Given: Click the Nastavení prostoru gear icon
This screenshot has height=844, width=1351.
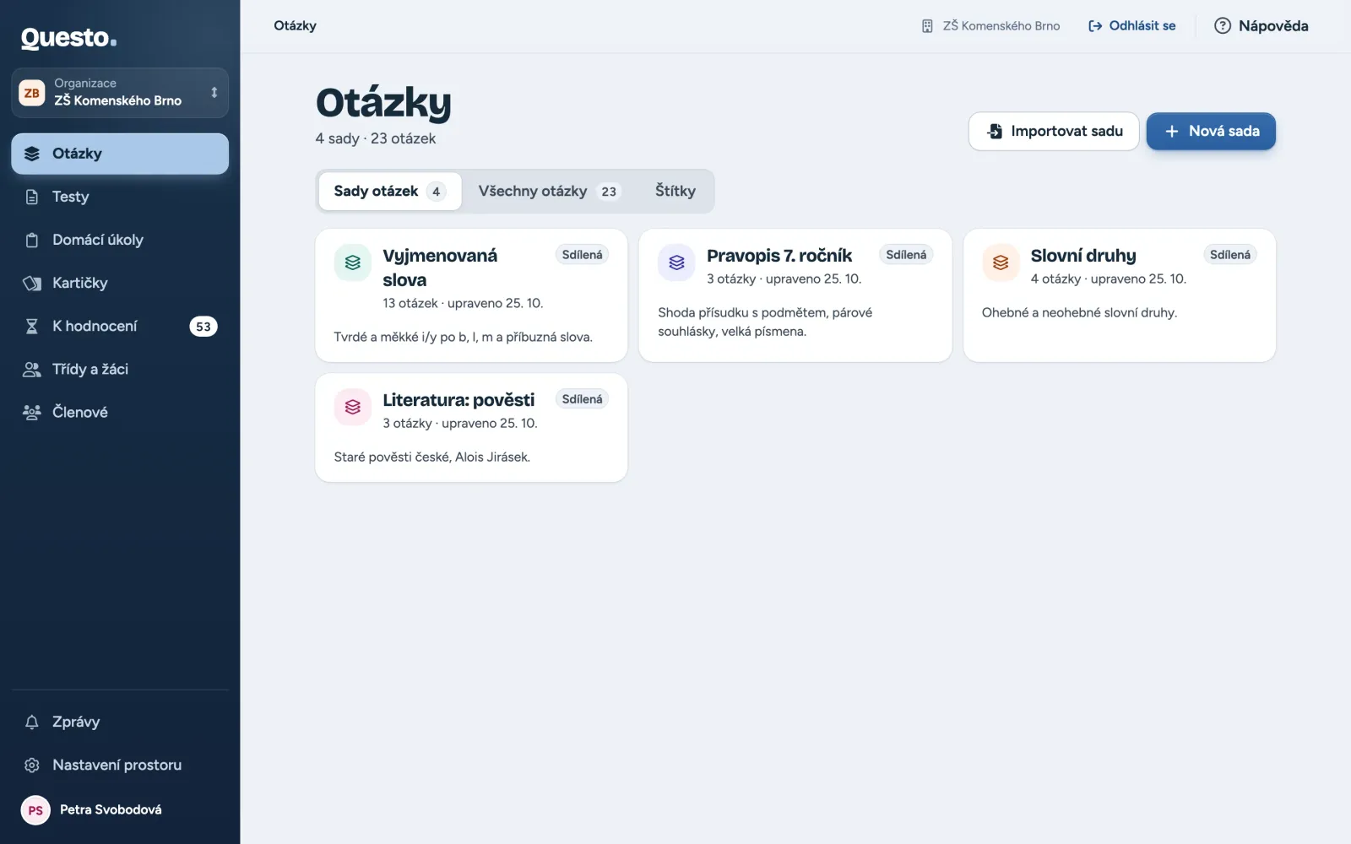Looking at the screenshot, I should tap(32, 765).
